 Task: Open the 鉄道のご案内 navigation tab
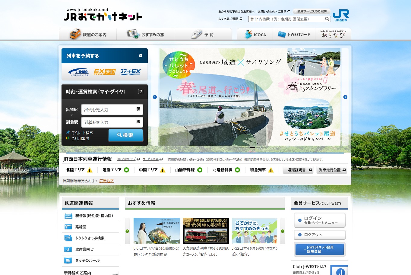point(88,34)
